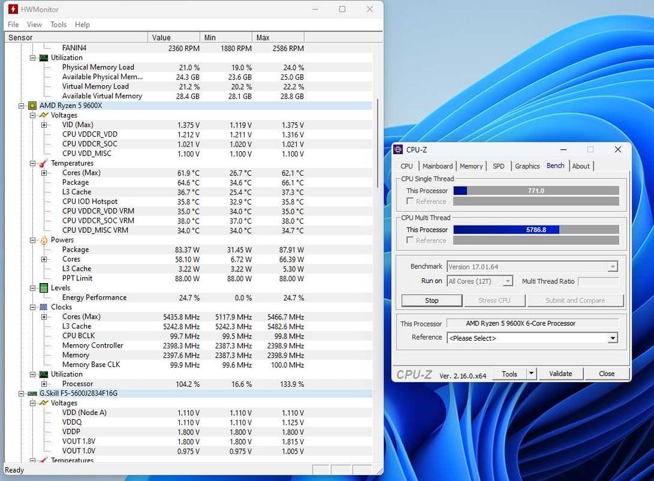Open the Benchmark version dropdown in CPU-Z
654x481 pixels.
(612, 267)
